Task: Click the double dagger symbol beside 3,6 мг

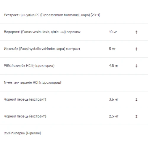Action: coord(136,99)
